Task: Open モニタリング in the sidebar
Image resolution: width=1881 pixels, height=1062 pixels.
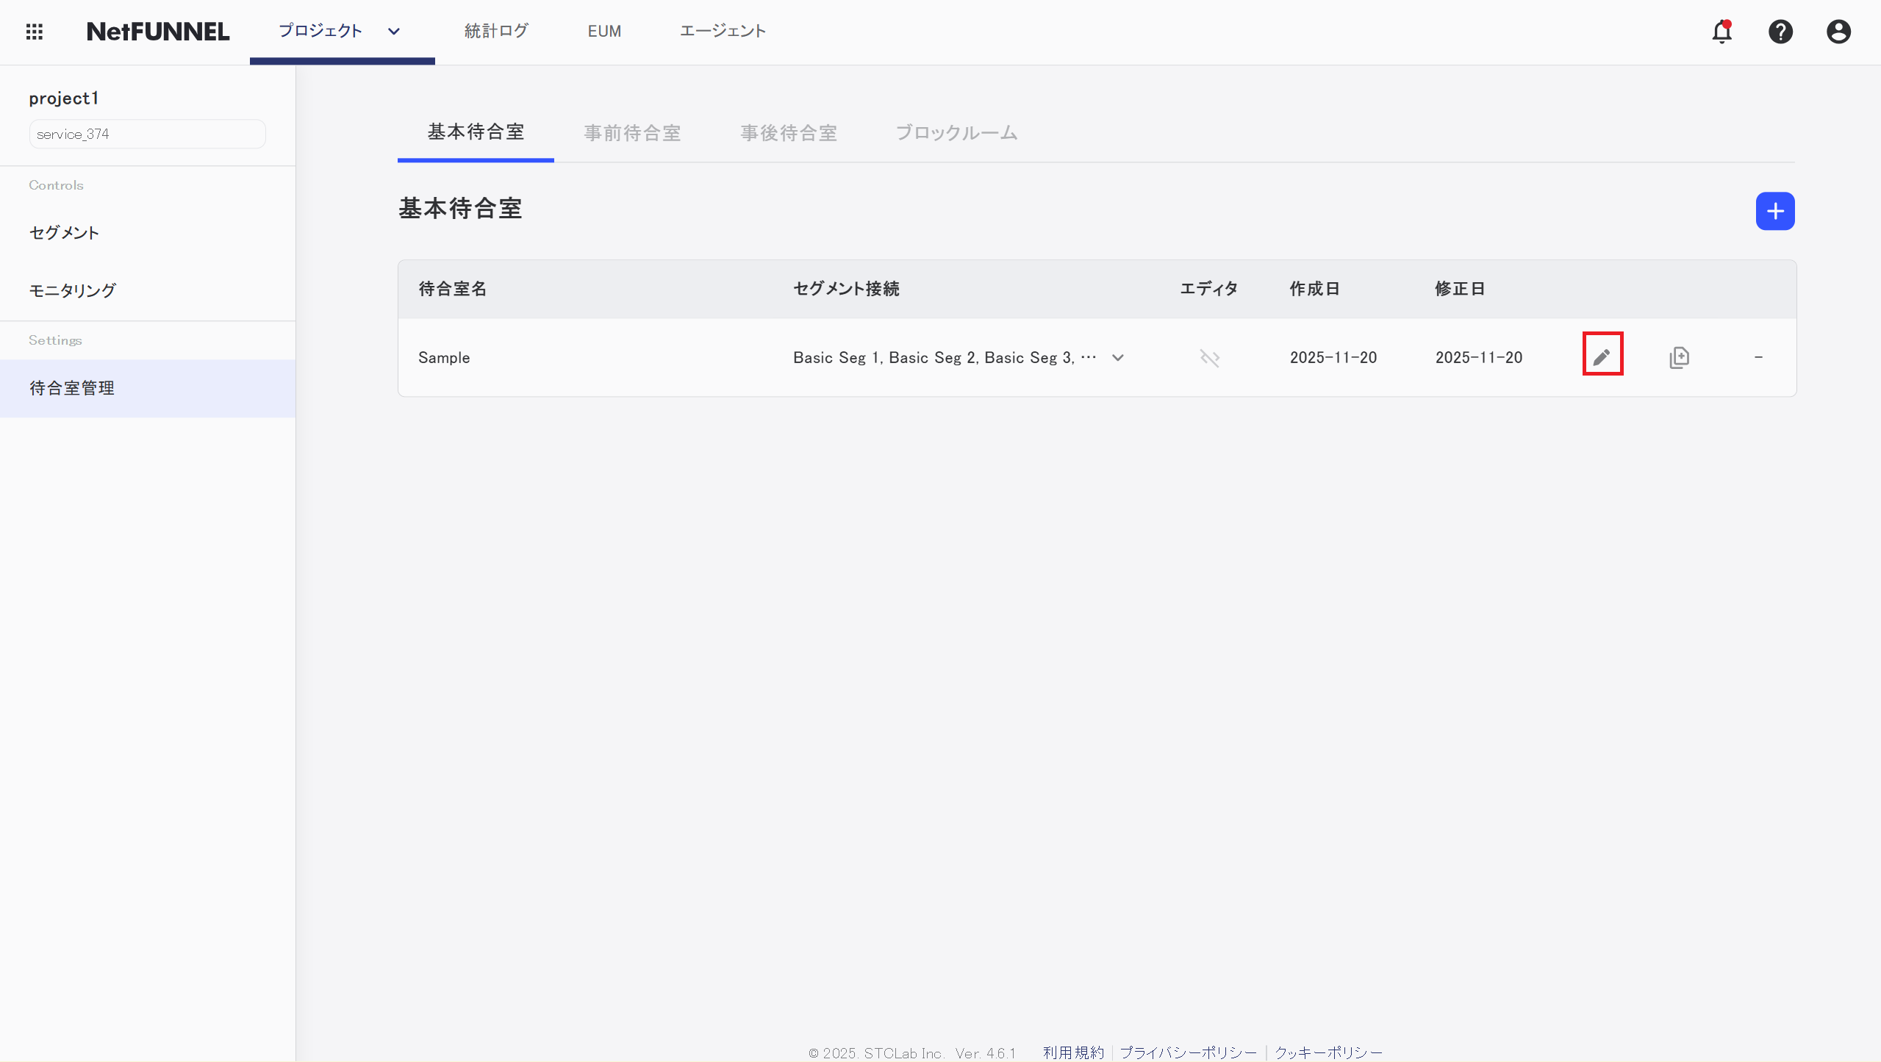Action: [x=72, y=290]
